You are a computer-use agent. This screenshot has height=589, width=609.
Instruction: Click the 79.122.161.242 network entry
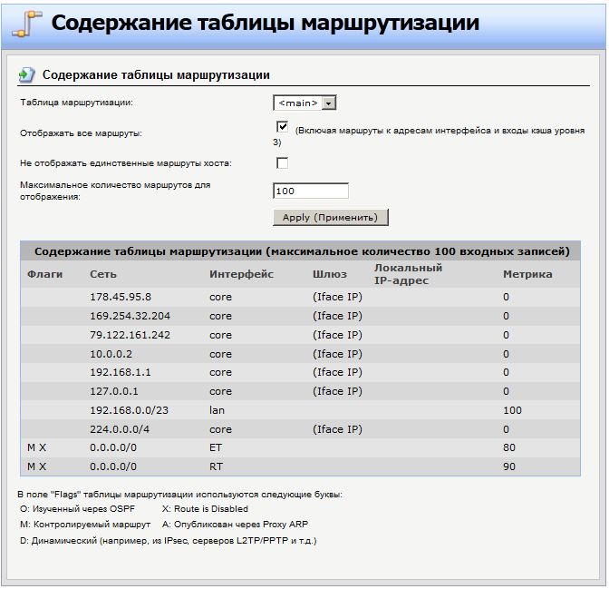[130, 335]
